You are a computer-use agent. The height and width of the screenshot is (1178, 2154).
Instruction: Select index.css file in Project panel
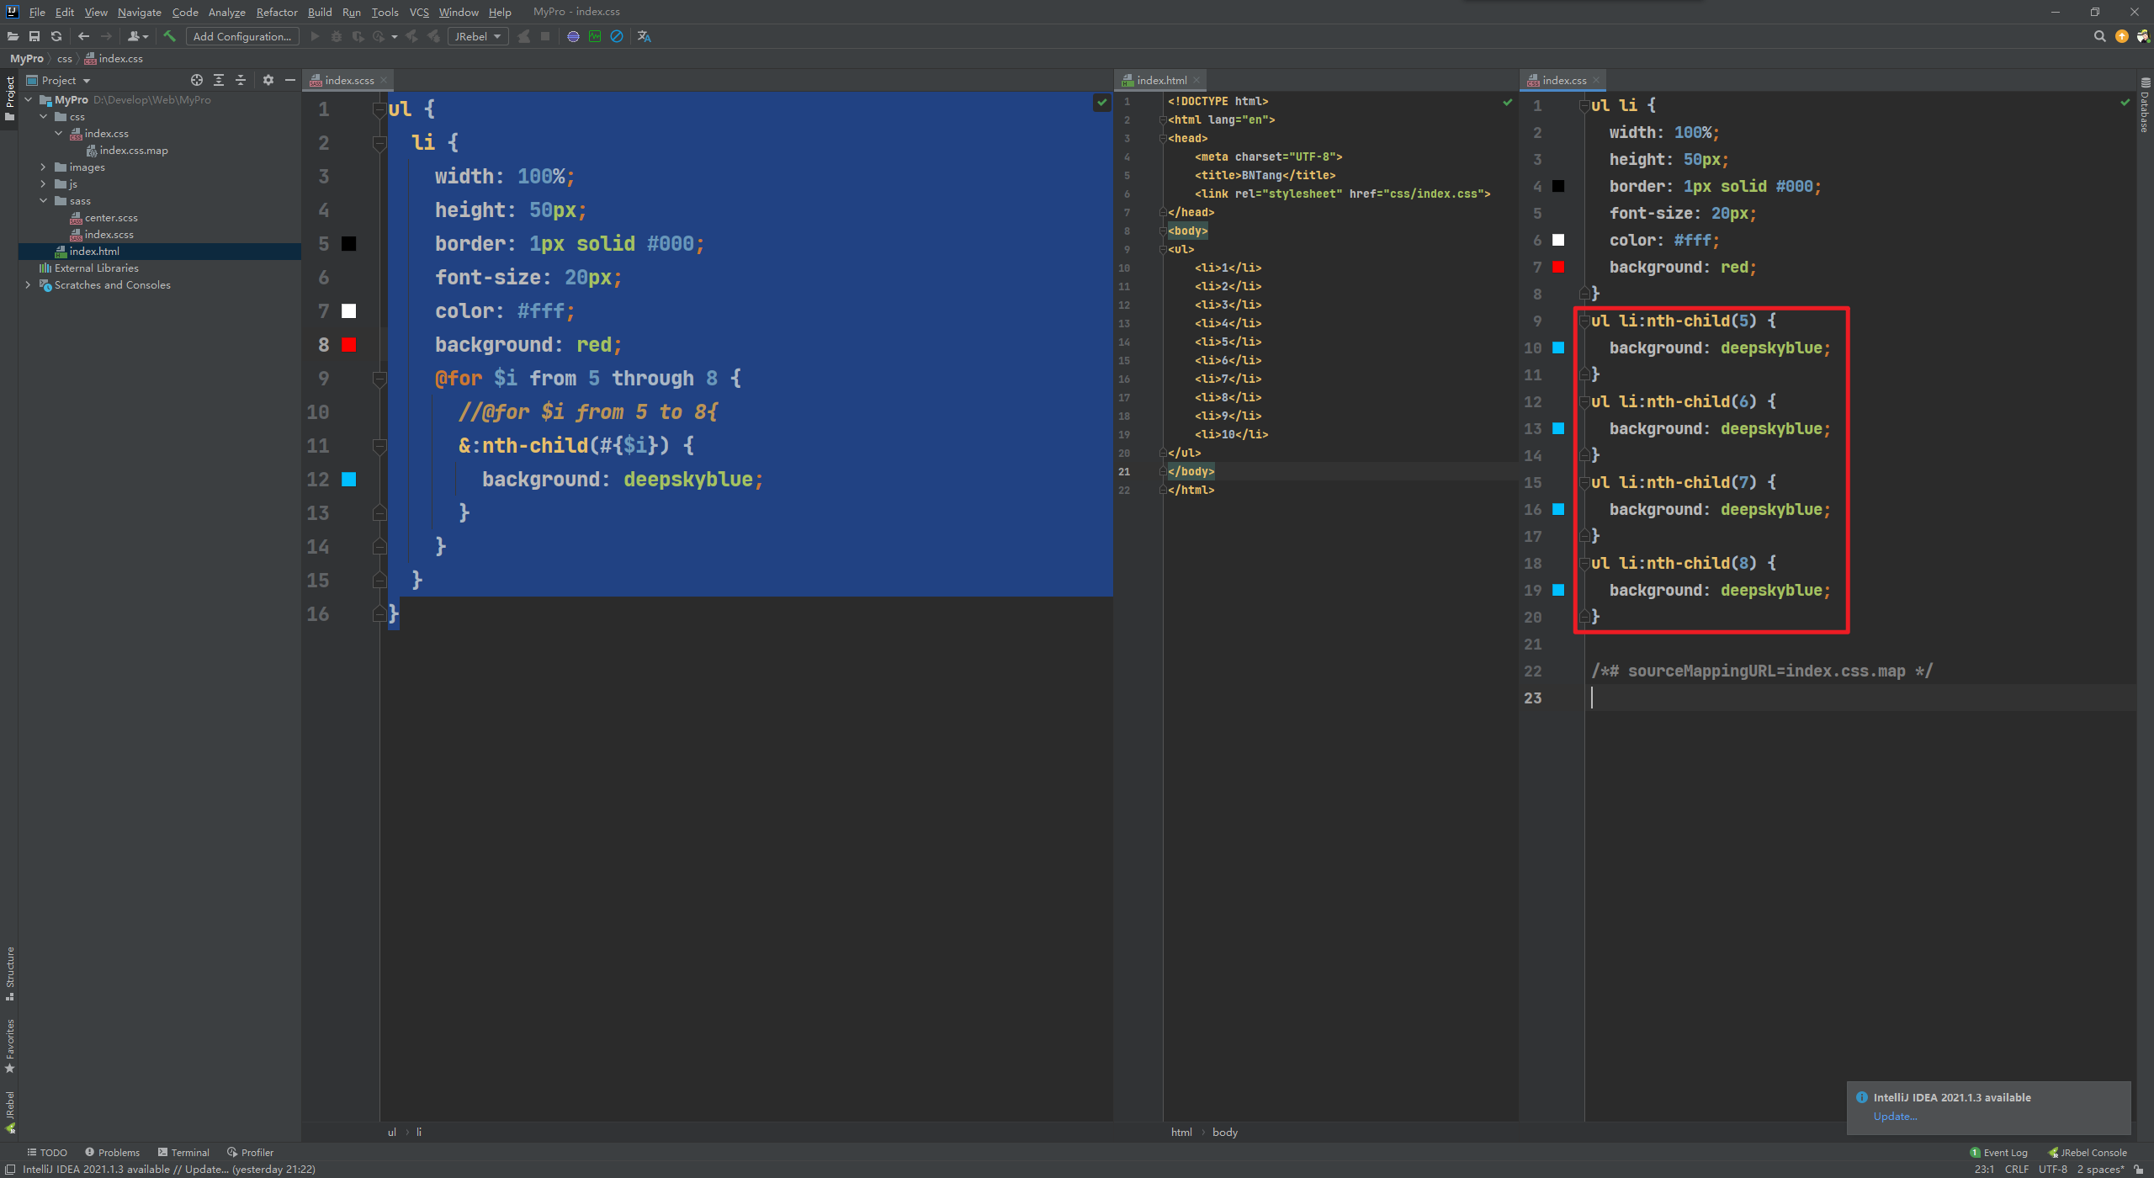(109, 134)
